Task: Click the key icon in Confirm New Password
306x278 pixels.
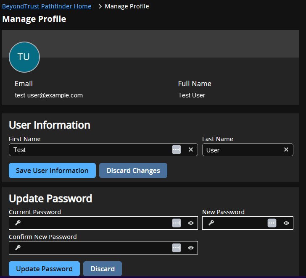Action: tap(18, 247)
